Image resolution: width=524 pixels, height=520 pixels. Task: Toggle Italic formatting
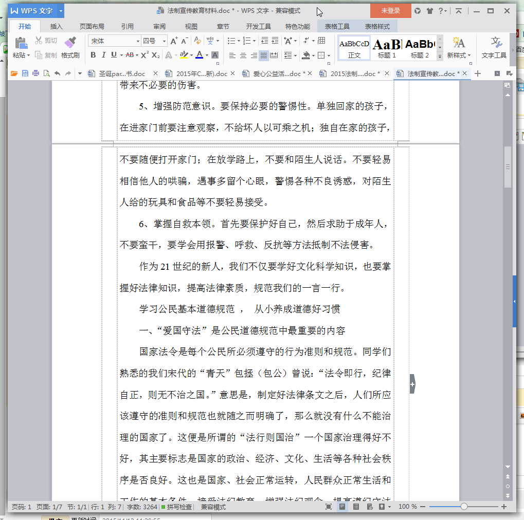click(x=103, y=55)
